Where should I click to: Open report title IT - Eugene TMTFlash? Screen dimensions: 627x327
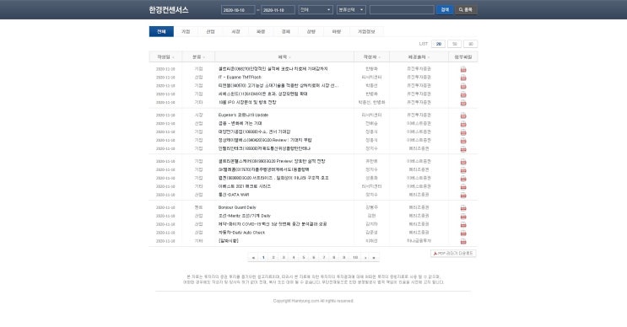click(x=240, y=78)
